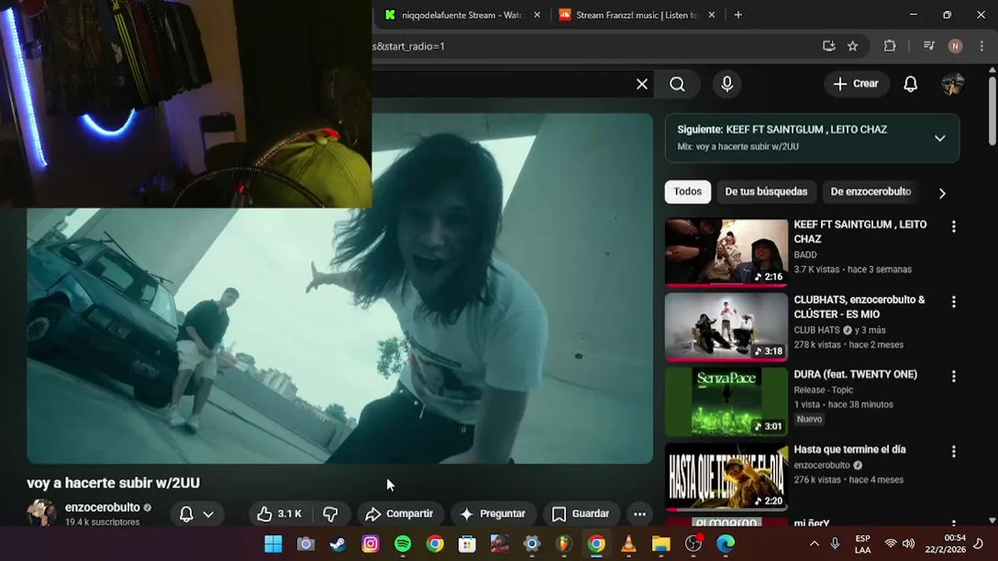This screenshot has height=561, width=998.
Task: Open options menu for Hasta que termine video
Action: (953, 451)
